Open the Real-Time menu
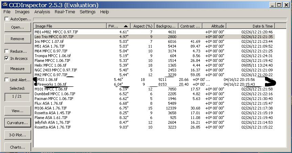The height and width of the screenshot is (153, 292). [65, 12]
